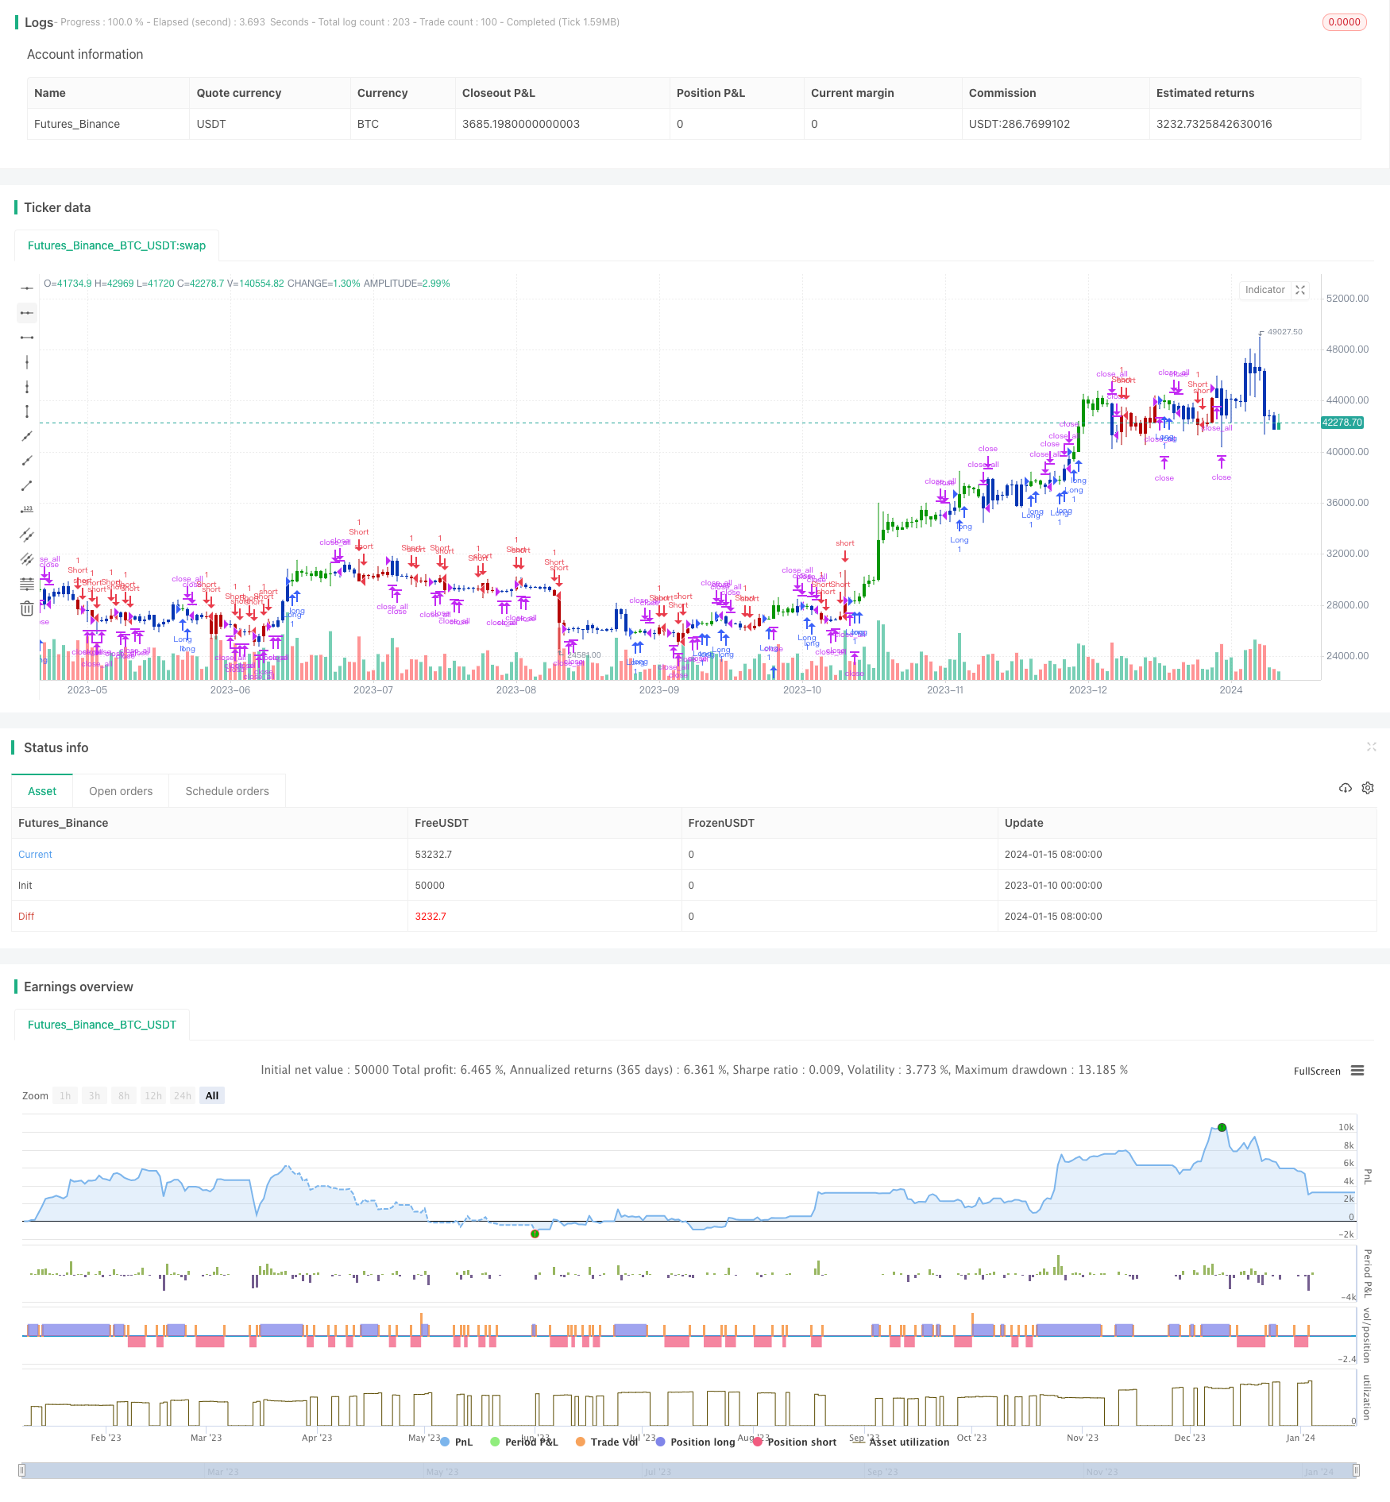The height and width of the screenshot is (1502, 1390).
Task: Select the parallel channel line tool
Action: tap(27, 535)
